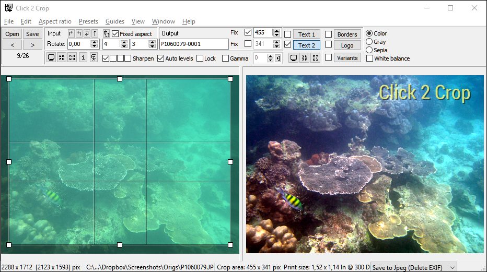Screen dimensions: 487x272
Task: Click the output height 341 spinner arrows
Action: click(x=276, y=44)
